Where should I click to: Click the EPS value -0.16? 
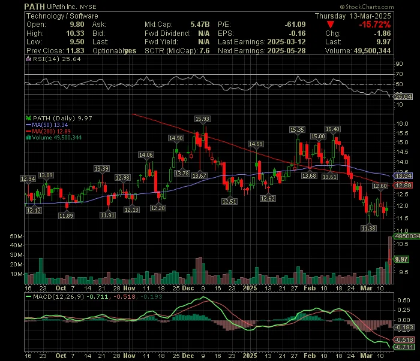pos(297,34)
